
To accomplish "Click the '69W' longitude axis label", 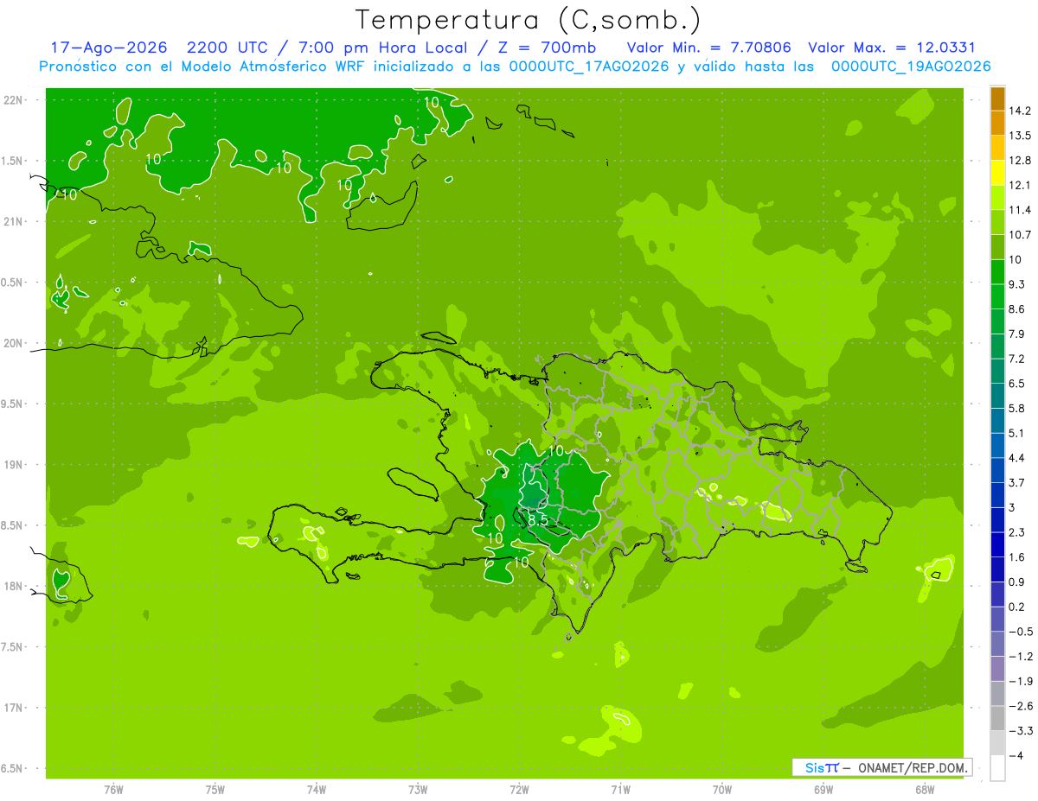I will click(823, 790).
